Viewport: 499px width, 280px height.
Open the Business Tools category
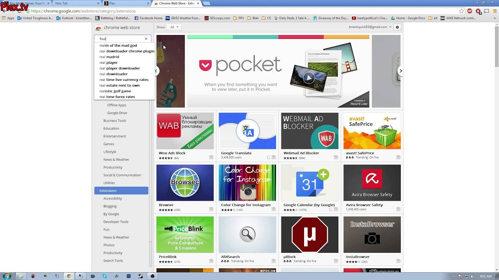point(115,121)
